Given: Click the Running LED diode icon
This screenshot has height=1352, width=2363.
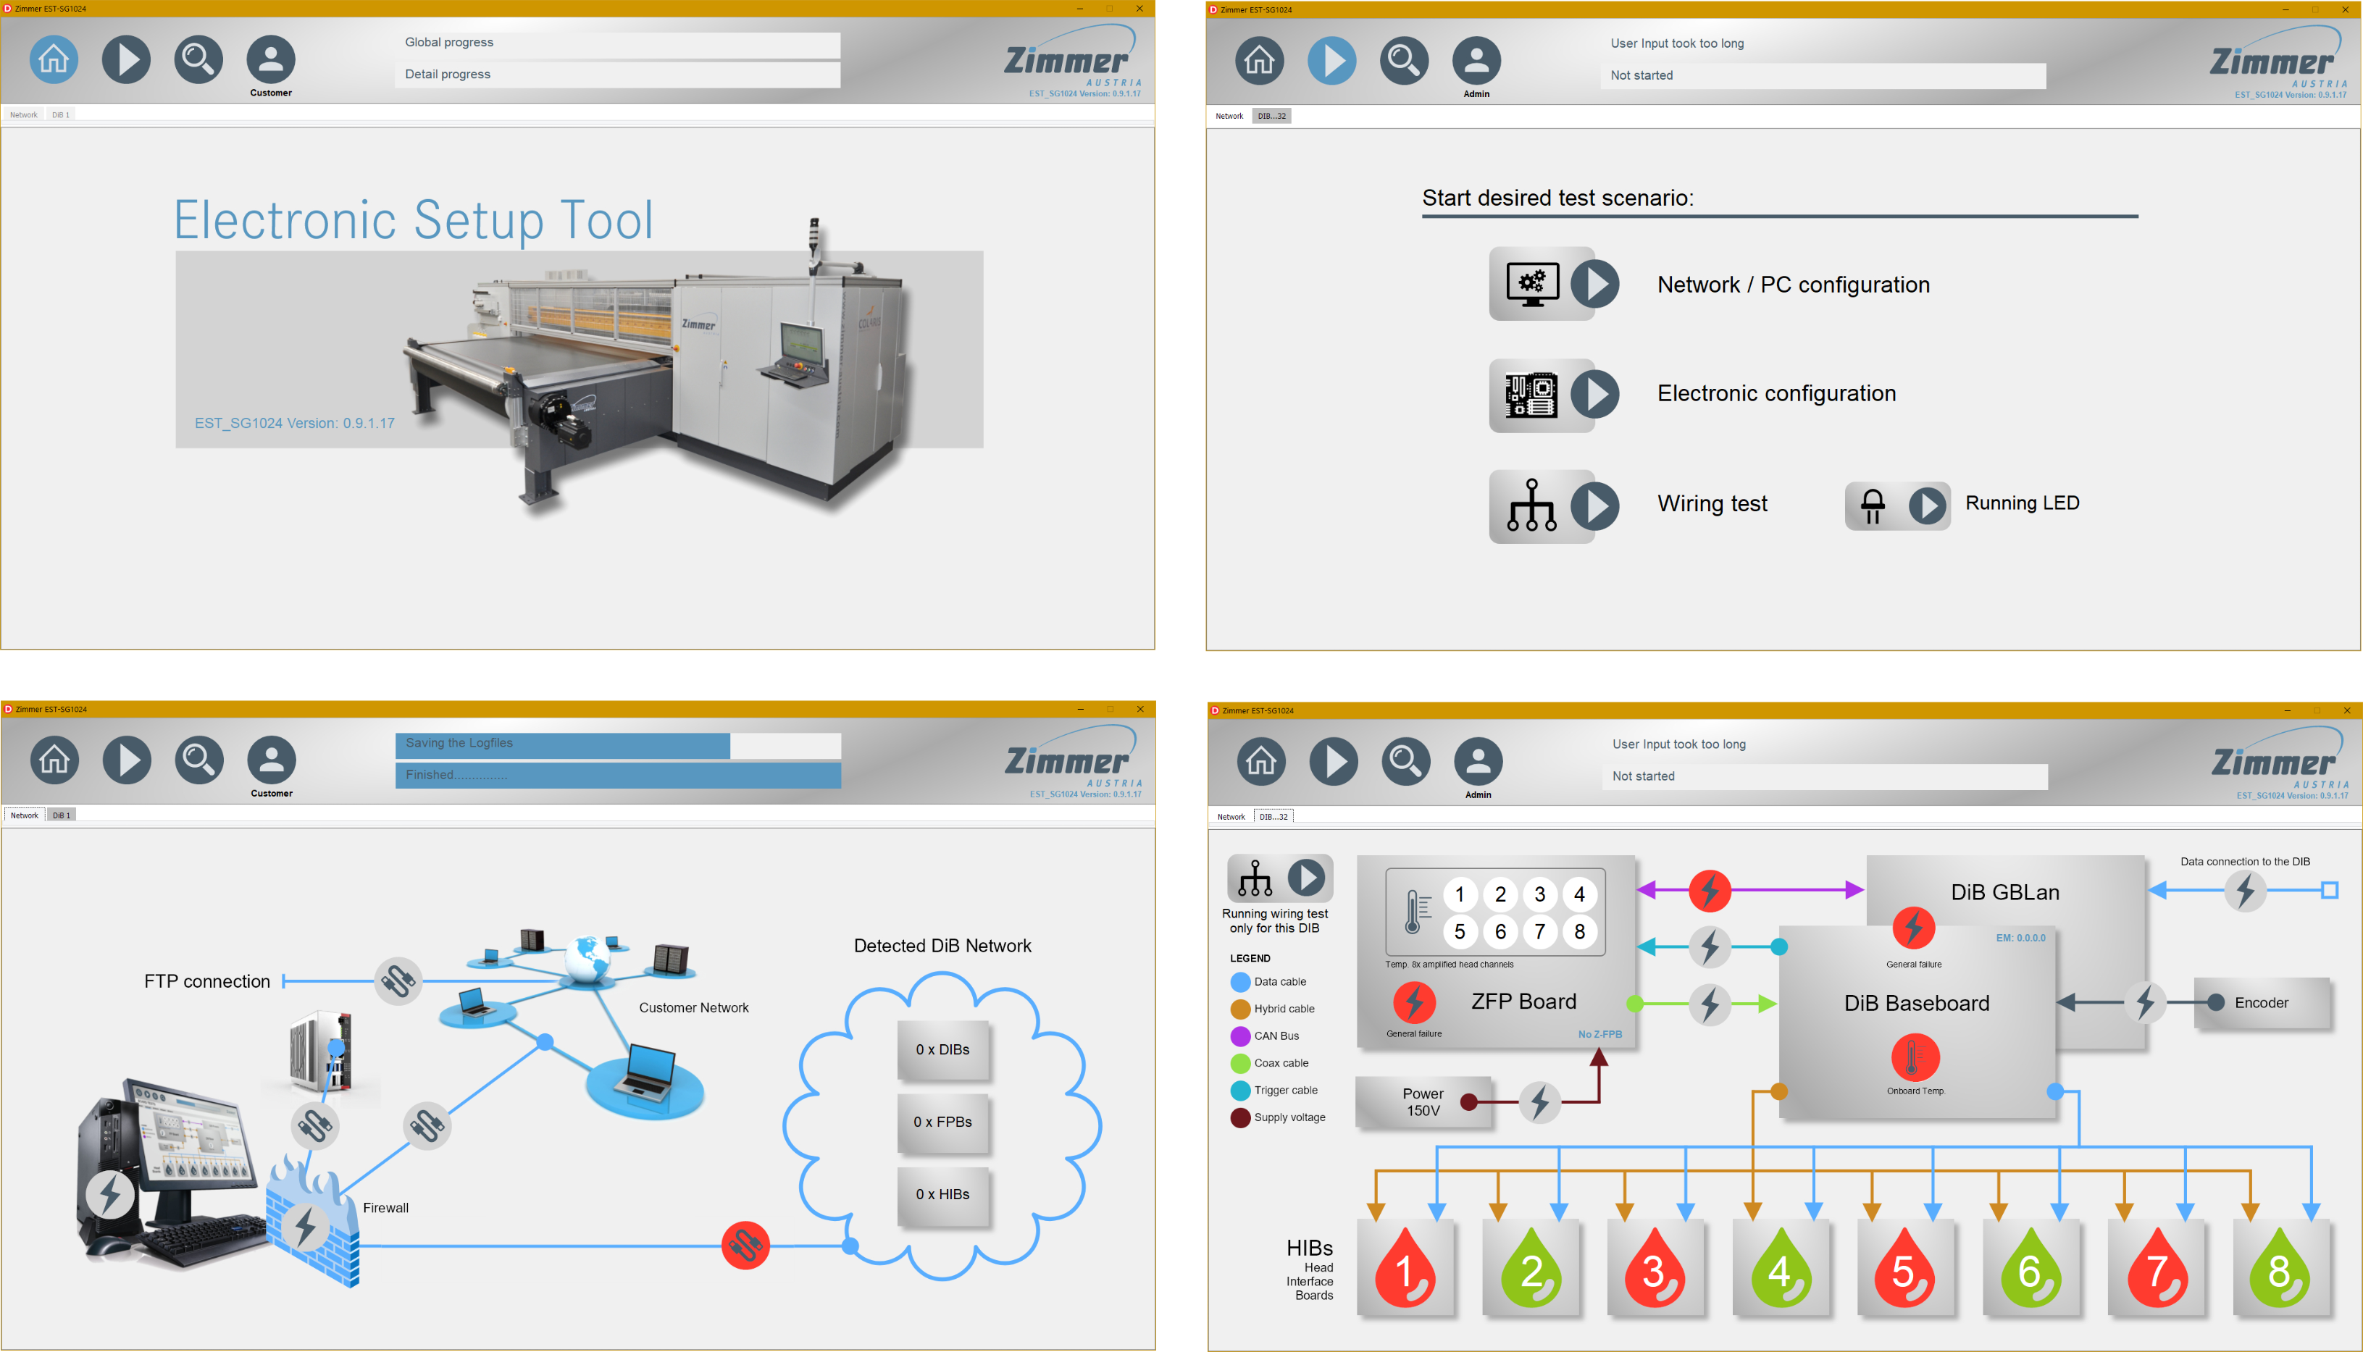Looking at the screenshot, I should coord(1873,506).
